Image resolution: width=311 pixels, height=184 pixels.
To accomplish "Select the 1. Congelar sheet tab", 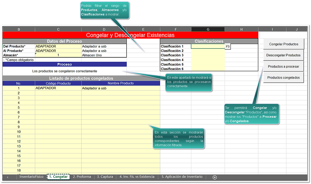I will [x=58, y=177].
